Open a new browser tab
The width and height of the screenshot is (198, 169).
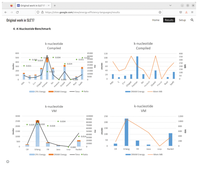55,5
